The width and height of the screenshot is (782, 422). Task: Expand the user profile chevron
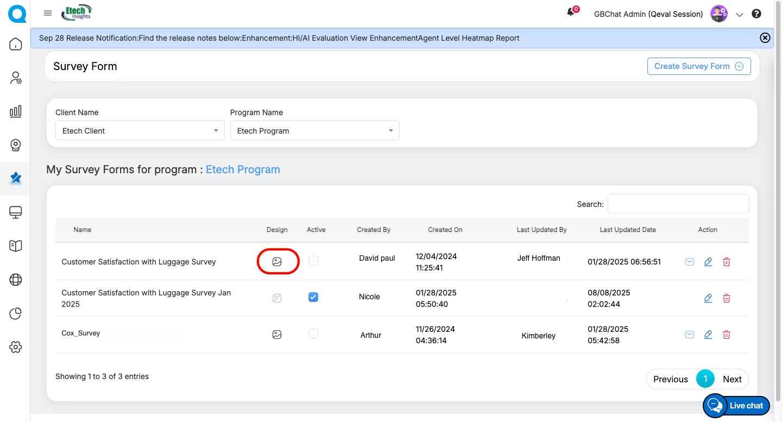point(739,15)
